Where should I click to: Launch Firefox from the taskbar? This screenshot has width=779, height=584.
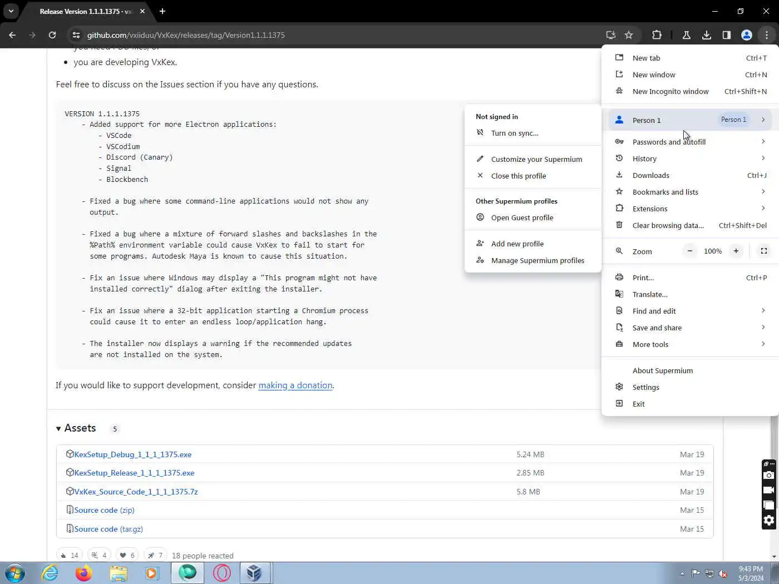click(x=83, y=573)
